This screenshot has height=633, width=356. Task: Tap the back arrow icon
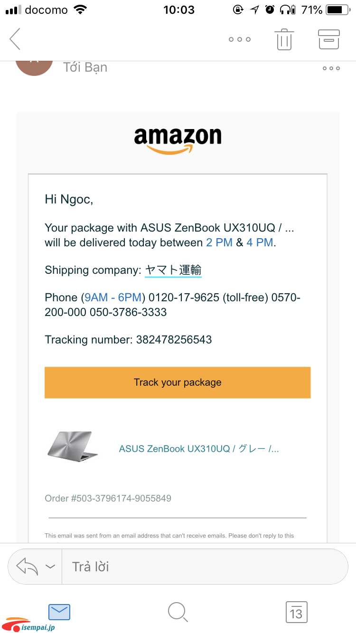[15, 39]
